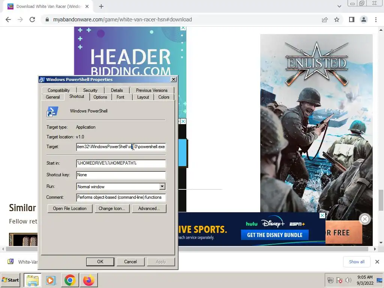Screen dimensions: 384x288
Task: Click the Start in field
Action: tap(121, 163)
